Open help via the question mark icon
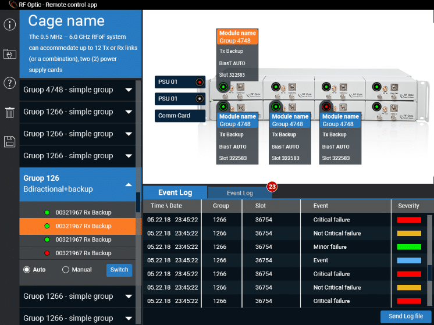Image resolution: width=434 pixels, height=325 pixels. pos(9,83)
